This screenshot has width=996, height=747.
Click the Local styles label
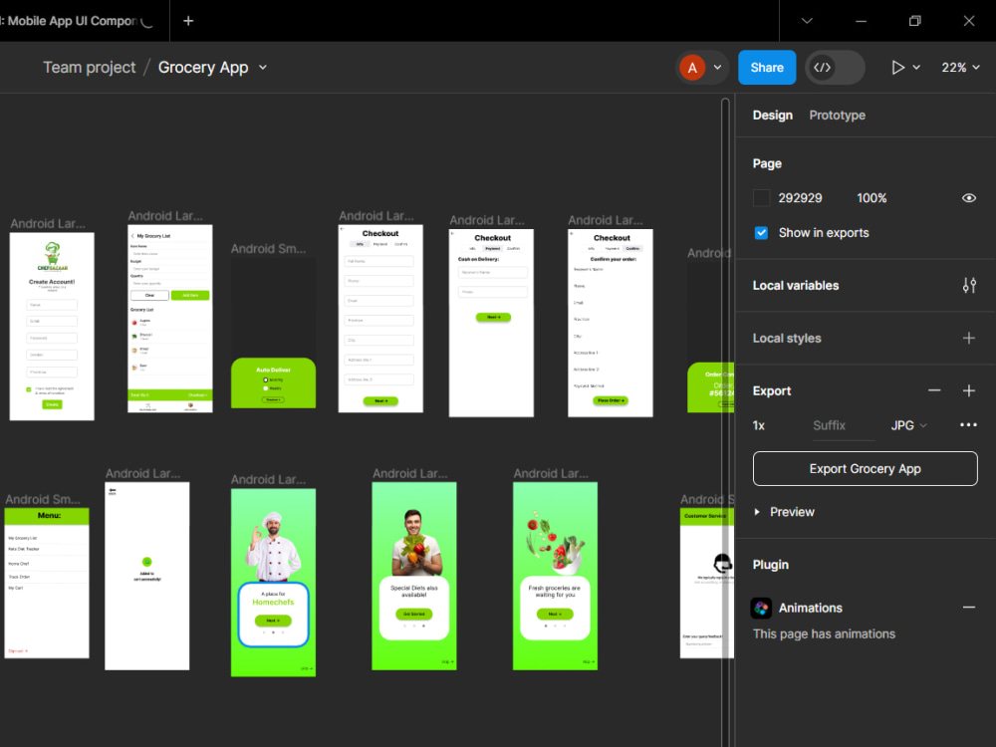tap(787, 338)
